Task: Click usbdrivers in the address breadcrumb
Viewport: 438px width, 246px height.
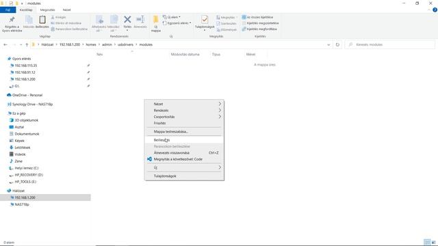Action: point(125,44)
